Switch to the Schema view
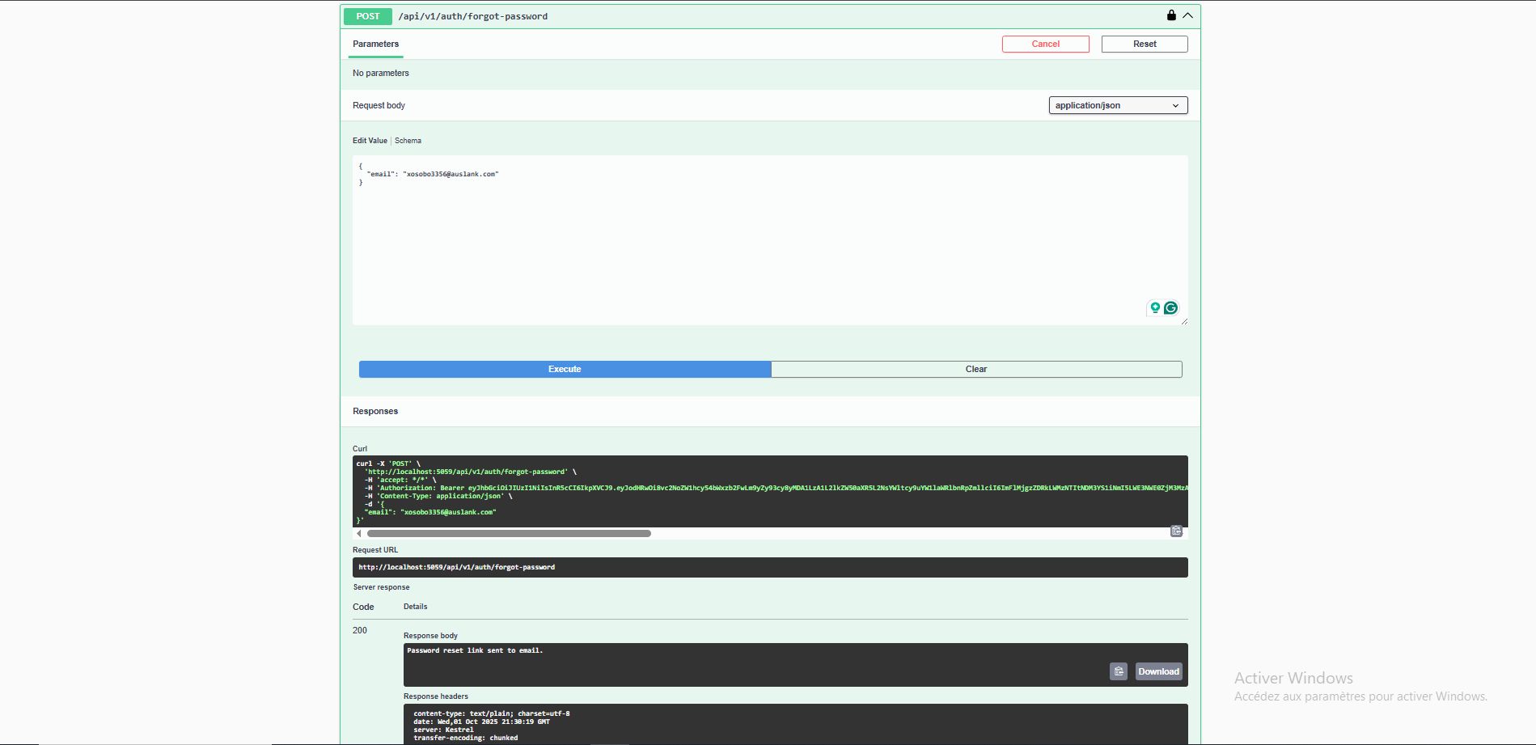The width and height of the screenshot is (1536, 745). (x=408, y=141)
